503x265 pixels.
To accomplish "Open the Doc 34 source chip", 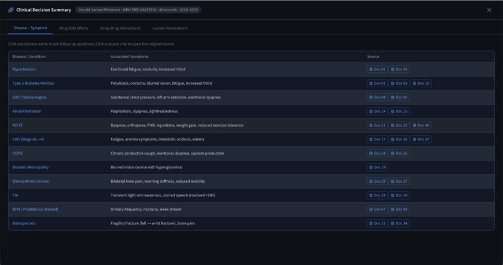I will click(399, 223).
